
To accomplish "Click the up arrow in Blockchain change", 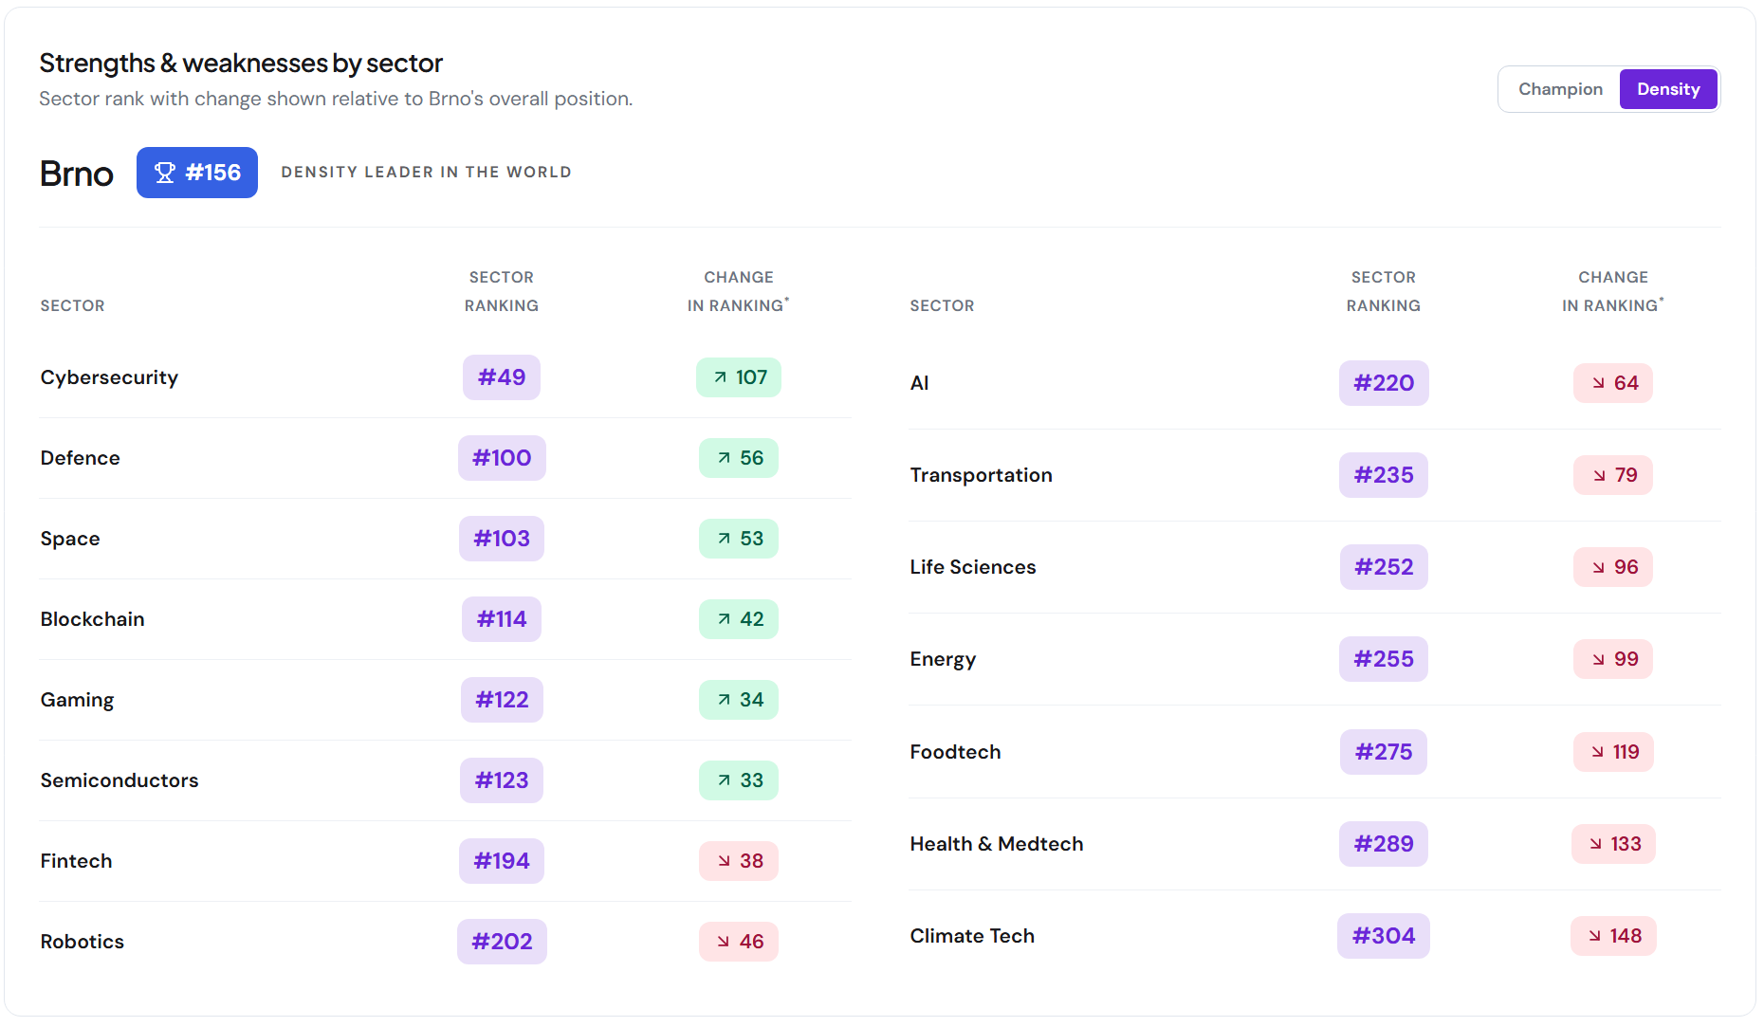I will point(725,619).
